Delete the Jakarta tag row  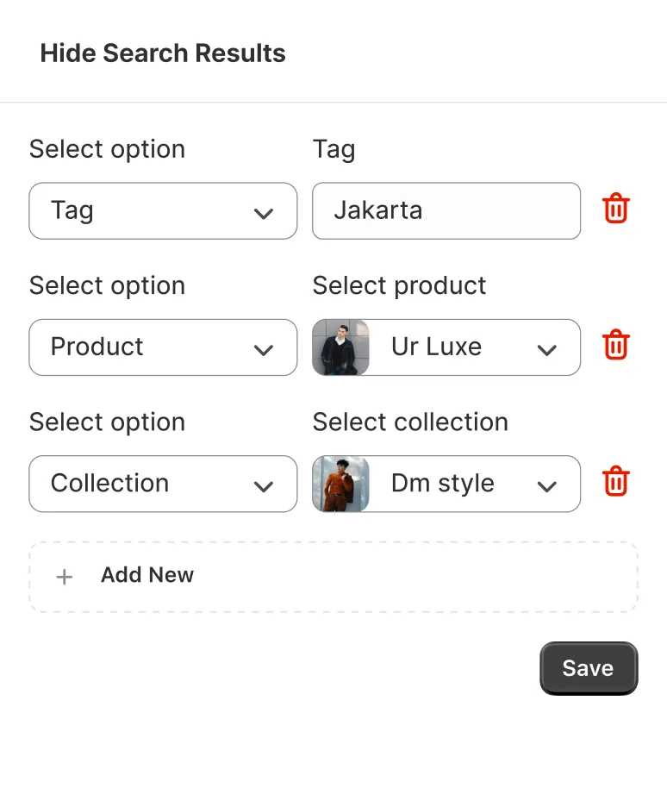tap(615, 209)
